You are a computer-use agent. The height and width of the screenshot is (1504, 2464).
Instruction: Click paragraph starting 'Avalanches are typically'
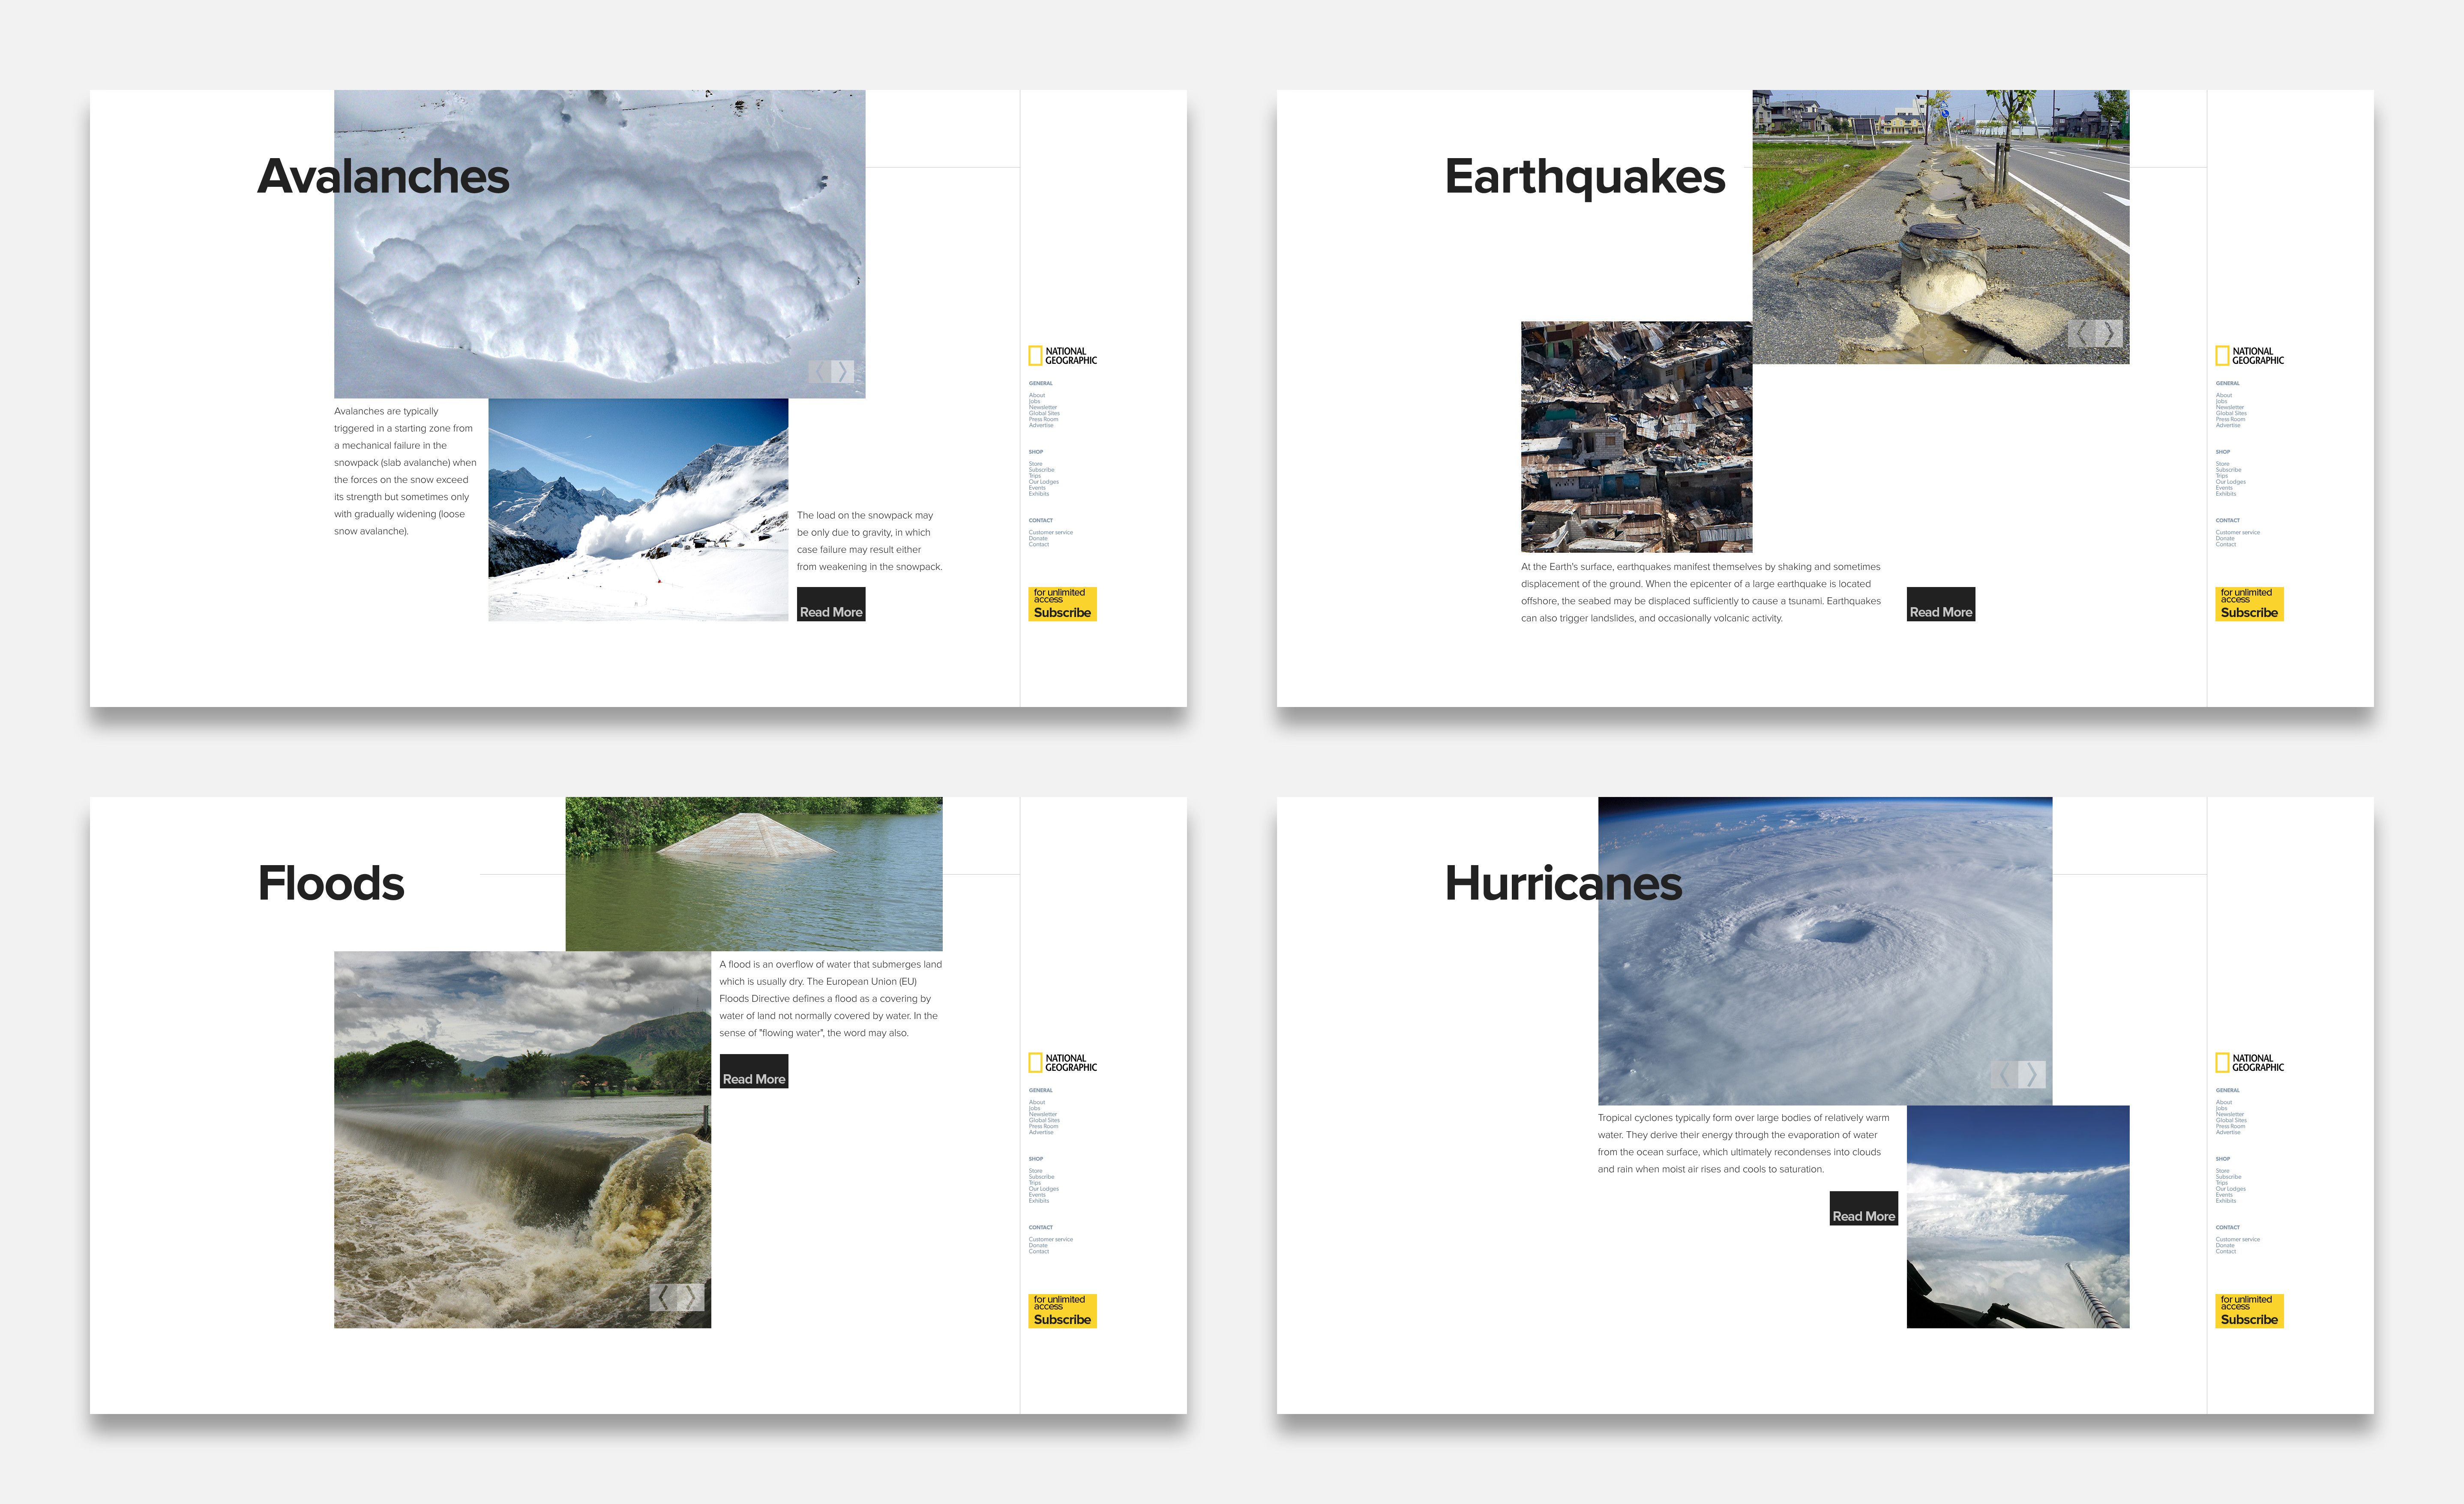[x=405, y=471]
